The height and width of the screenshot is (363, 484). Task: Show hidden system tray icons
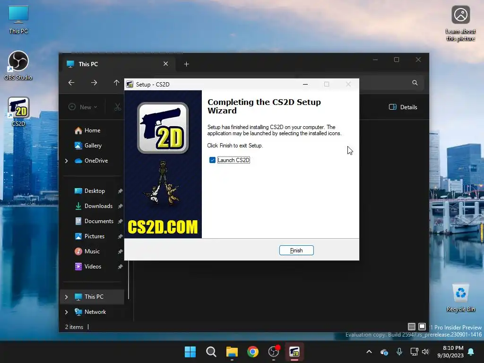[x=369, y=352]
